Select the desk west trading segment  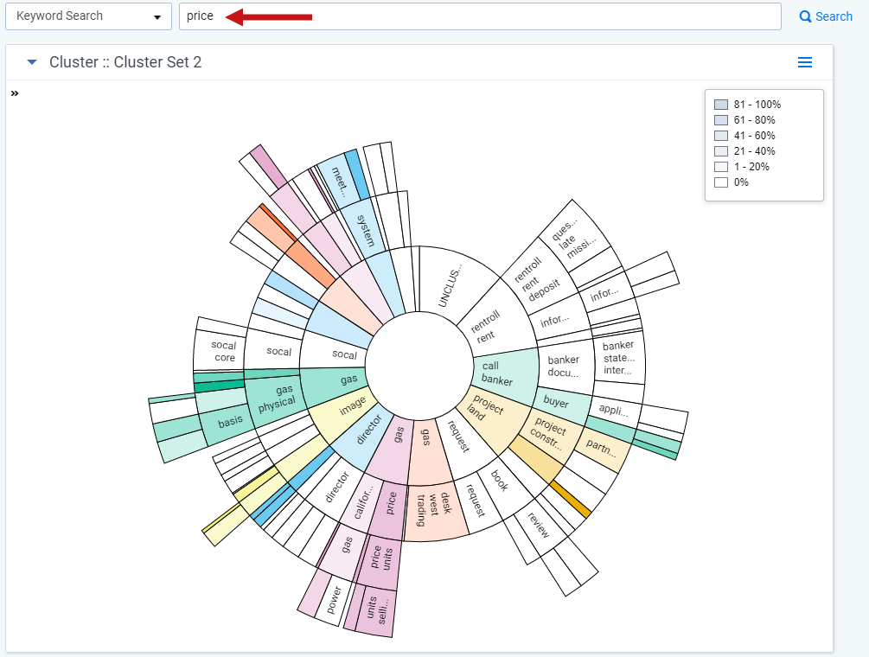click(435, 510)
